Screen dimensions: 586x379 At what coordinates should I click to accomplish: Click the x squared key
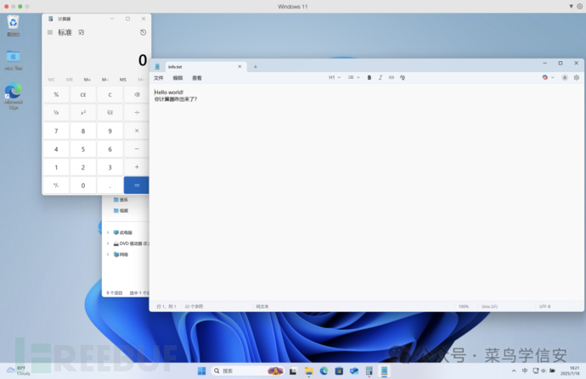pos(83,113)
